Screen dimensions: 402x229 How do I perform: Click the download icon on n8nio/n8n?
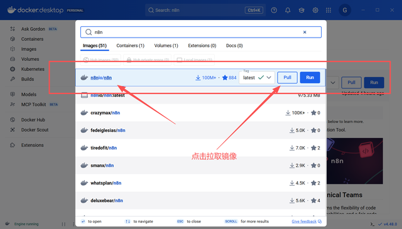point(198,78)
